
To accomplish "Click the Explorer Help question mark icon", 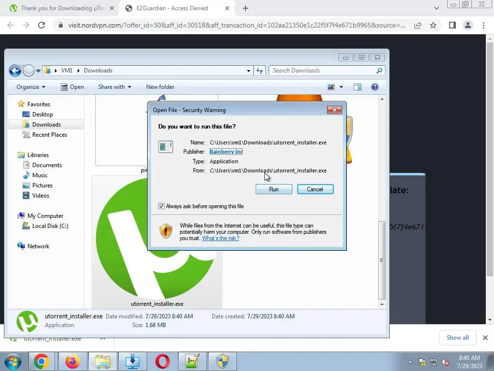I will click(374, 87).
